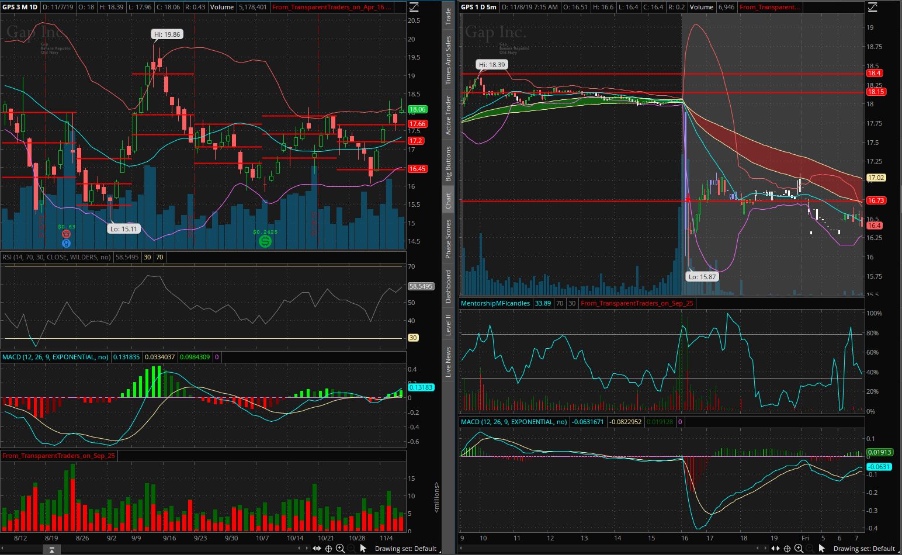Click the Volume label in the intraday chart header

[701, 7]
